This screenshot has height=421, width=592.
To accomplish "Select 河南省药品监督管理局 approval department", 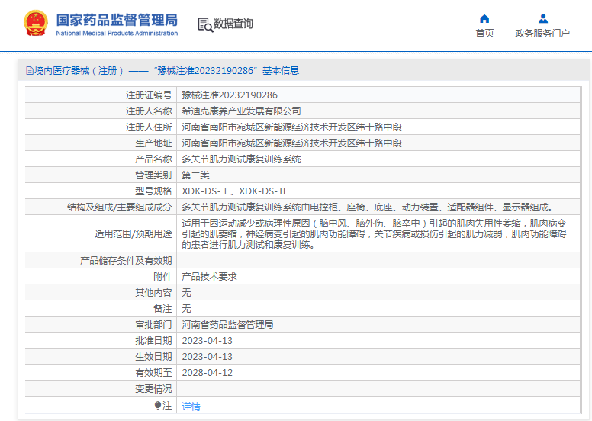I will 227,325.
